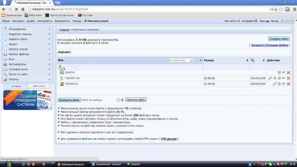Switch to the Неактивные modules tab
297x167 pixels.
click(39, 86)
